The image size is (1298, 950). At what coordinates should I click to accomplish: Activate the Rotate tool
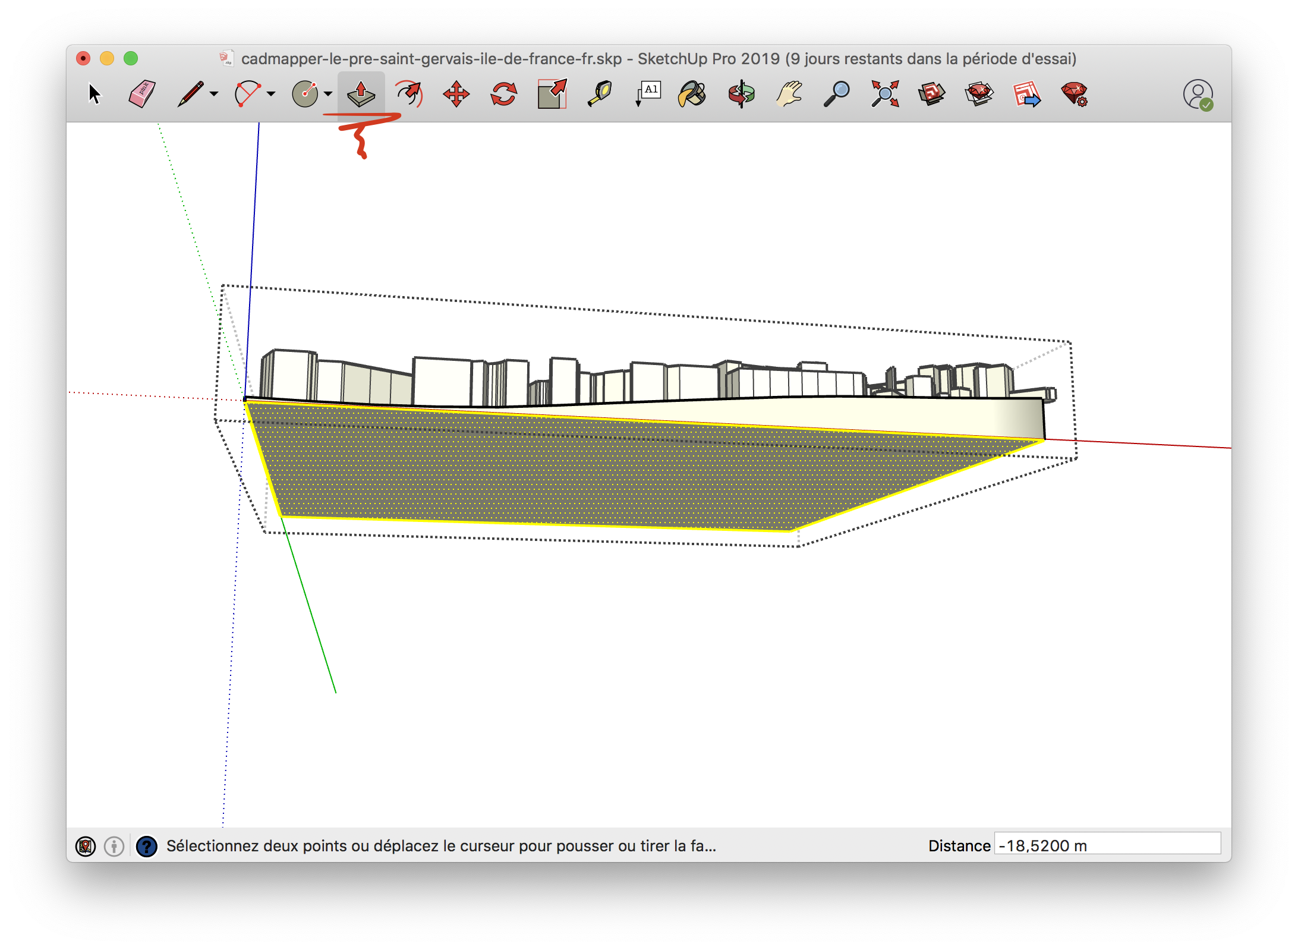[x=504, y=94]
